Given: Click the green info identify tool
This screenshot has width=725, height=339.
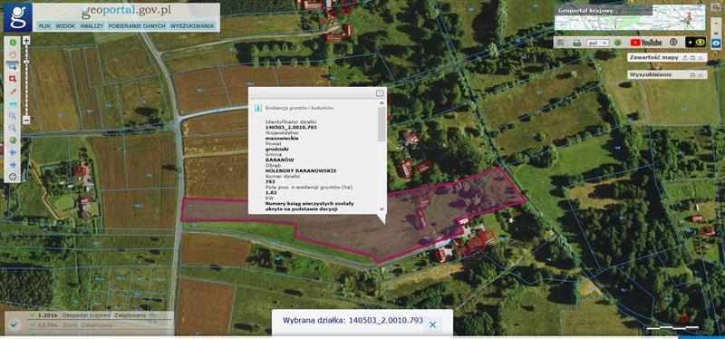Looking at the screenshot, I should point(13,43).
